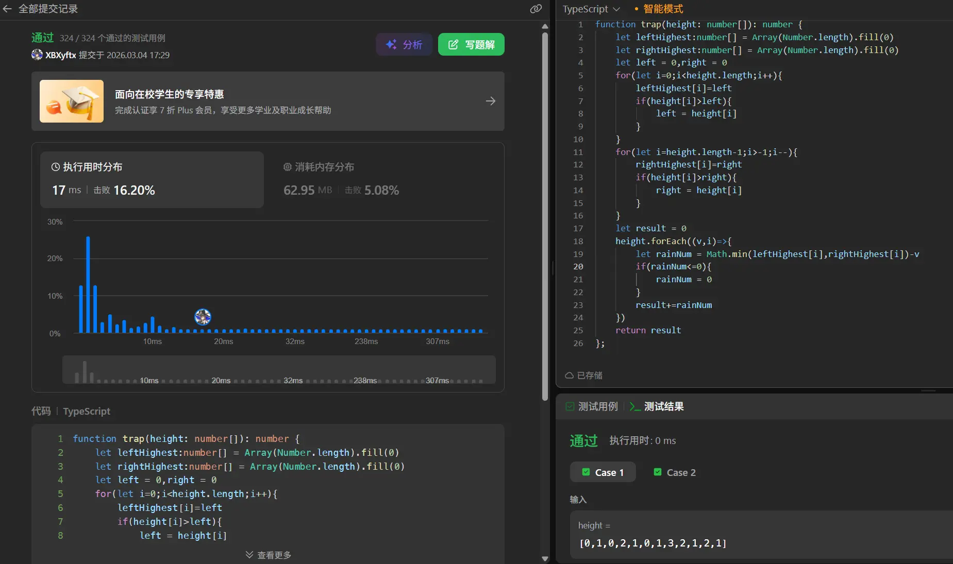Click the chip icon beside 消耗内存分布
953x564 pixels.
point(288,167)
